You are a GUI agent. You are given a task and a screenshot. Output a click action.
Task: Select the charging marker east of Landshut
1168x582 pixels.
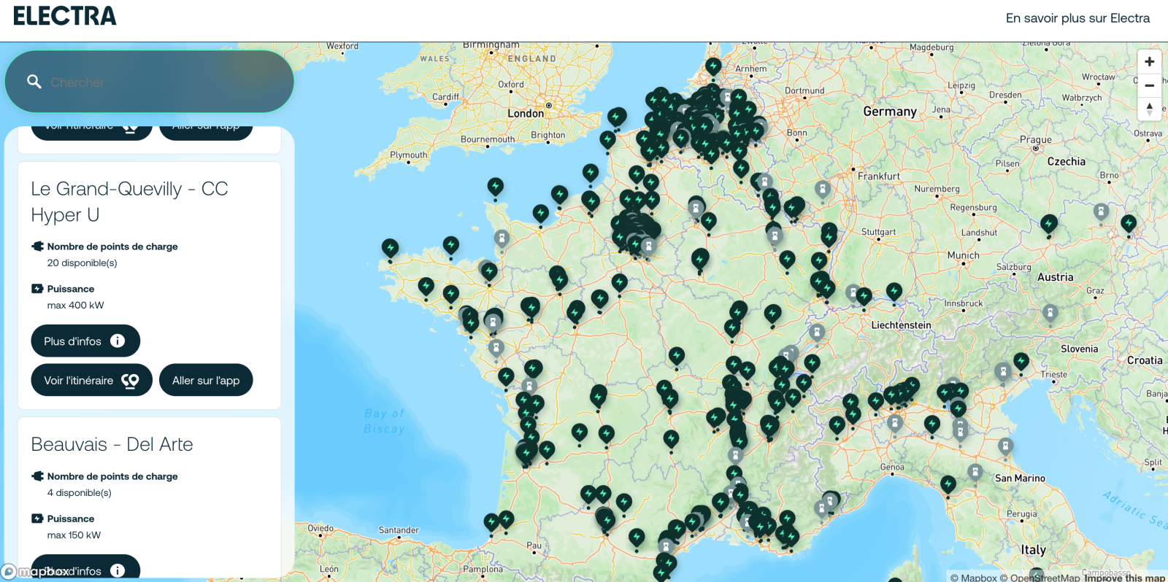click(x=1049, y=223)
